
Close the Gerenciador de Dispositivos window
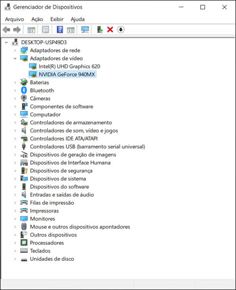click(224, 7)
